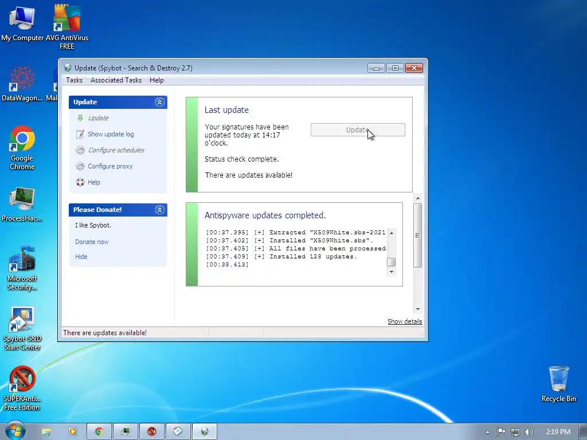Click the Spybot icon in window title bar

[x=68, y=68]
